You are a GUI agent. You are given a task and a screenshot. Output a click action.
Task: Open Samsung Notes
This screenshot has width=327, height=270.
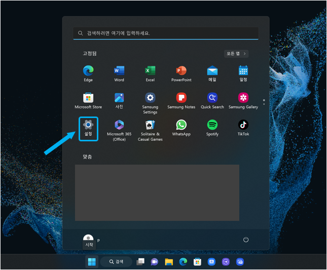coord(181,101)
